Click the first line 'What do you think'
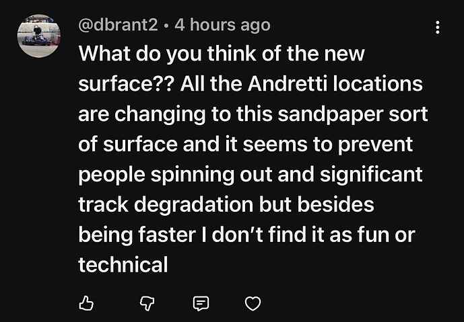The height and width of the screenshot is (322, 464). pos(167,54)
